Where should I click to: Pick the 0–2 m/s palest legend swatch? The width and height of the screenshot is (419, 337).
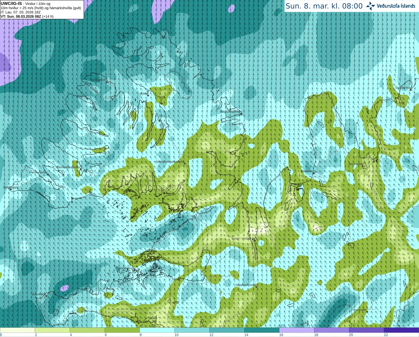(x=17, y=330)
